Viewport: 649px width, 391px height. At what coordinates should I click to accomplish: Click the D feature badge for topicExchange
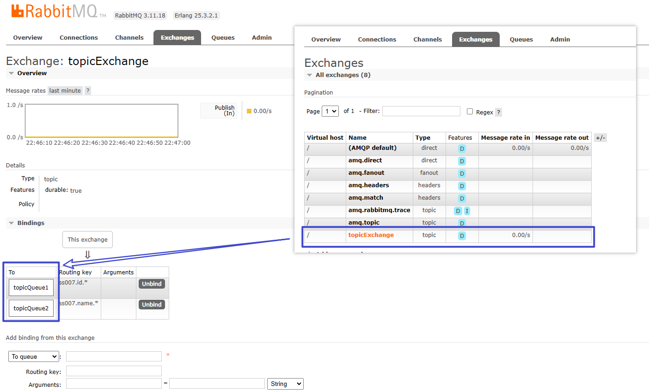click(462, 236)
